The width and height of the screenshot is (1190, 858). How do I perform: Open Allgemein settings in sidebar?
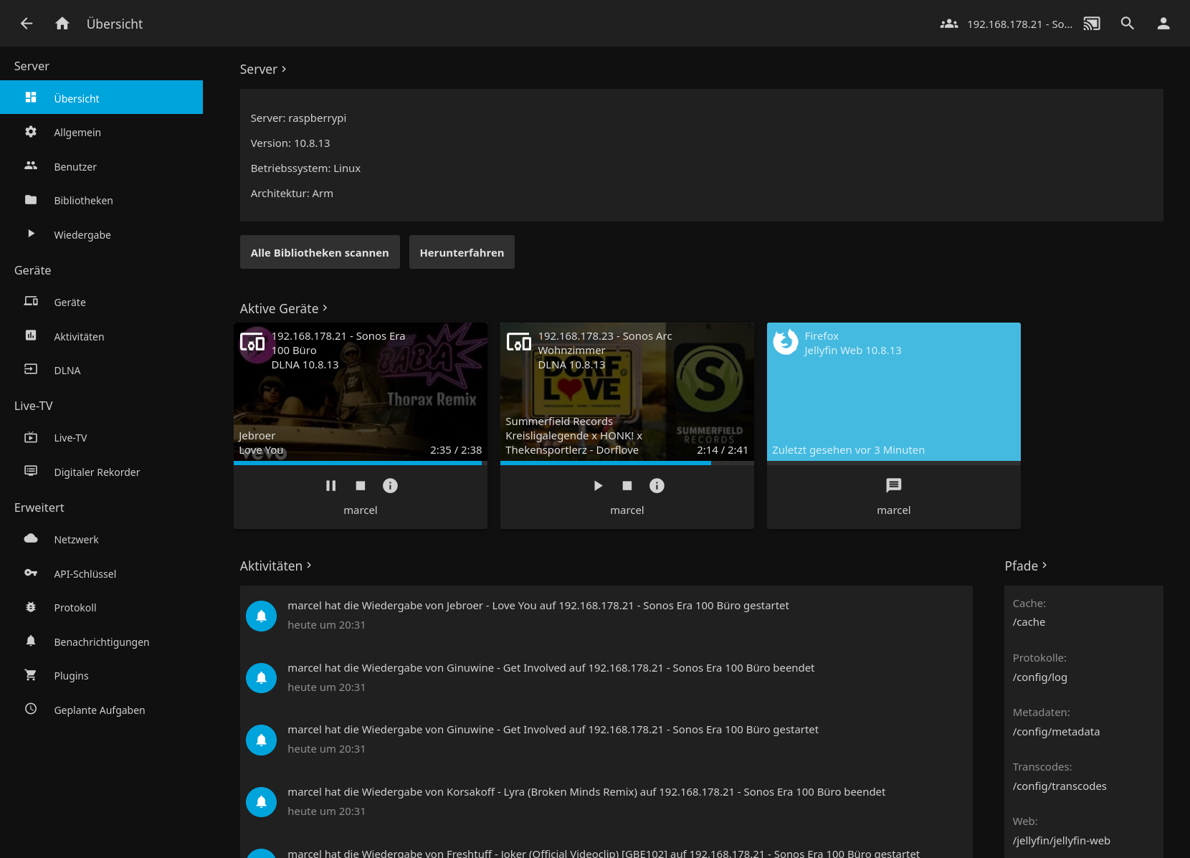[101, 132]
